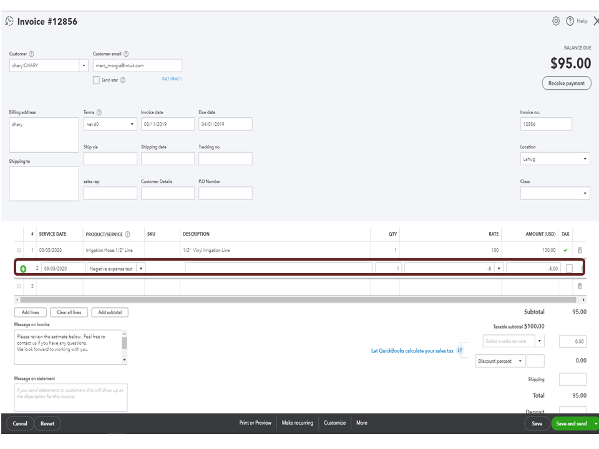Delete line 1 with trash icon

pyautogui.click(x=580, y=250)
